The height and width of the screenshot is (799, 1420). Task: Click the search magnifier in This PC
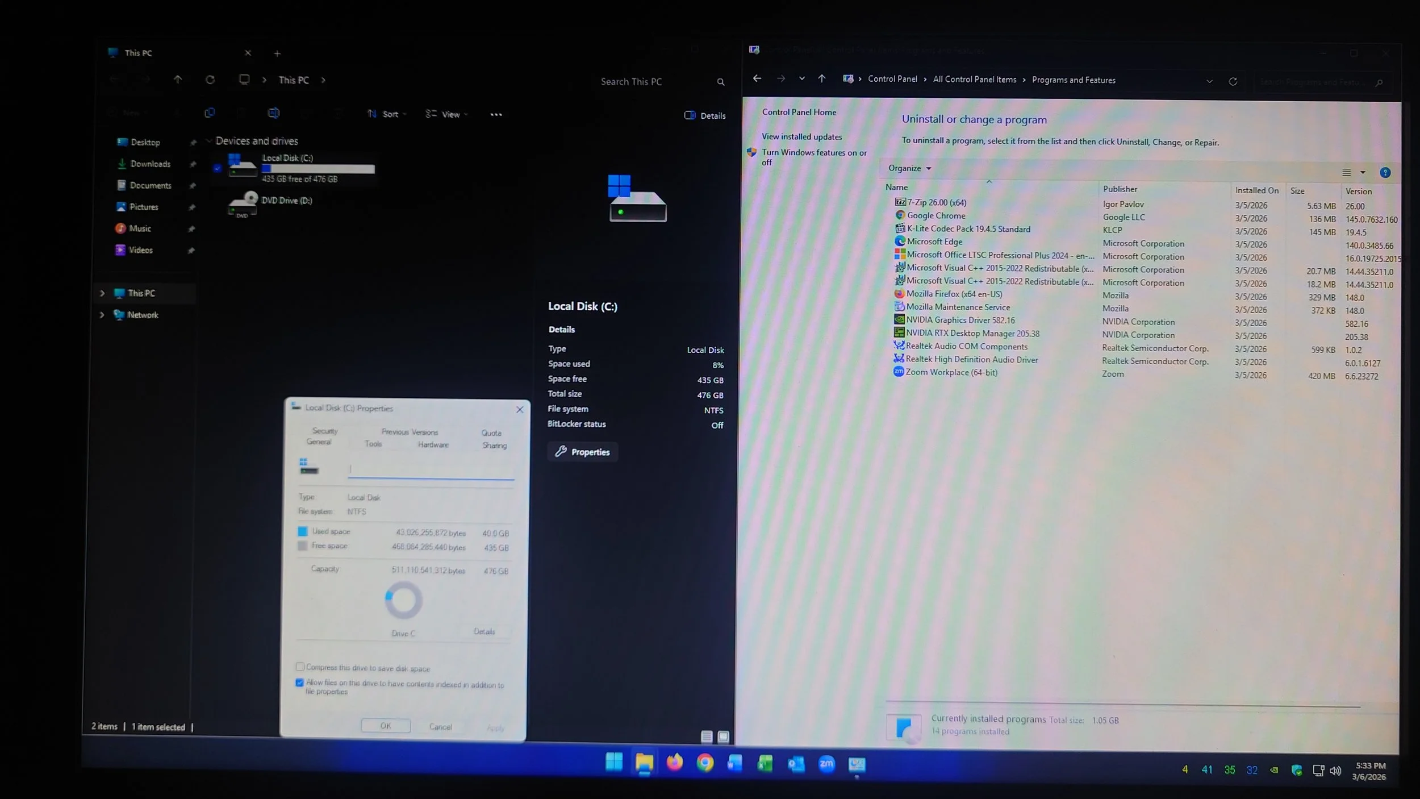[x=721, y=82]
